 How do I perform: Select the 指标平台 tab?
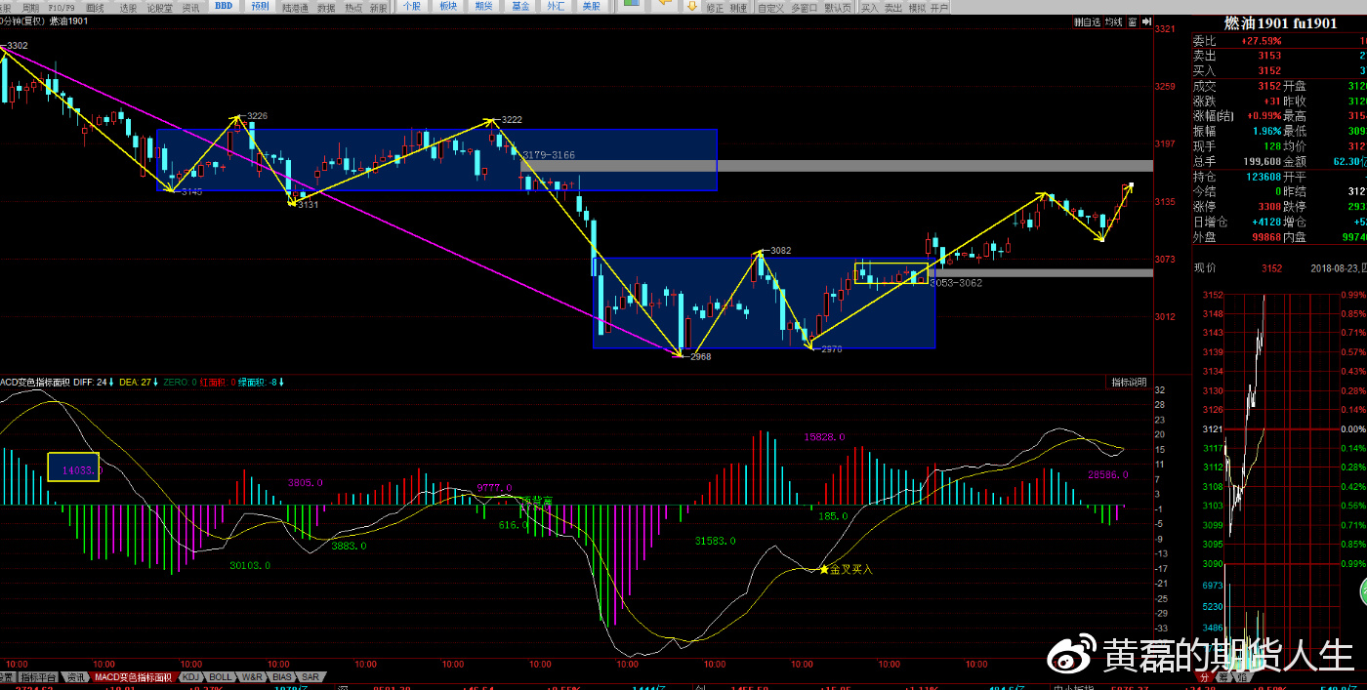point(39,676)
